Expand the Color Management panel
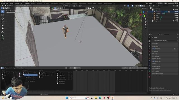 pyautogui.click(x=165, y=74)
